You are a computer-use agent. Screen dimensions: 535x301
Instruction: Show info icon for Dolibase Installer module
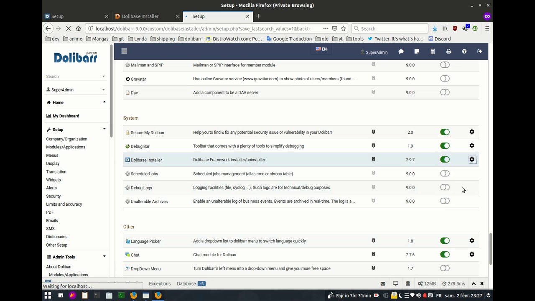[x=373, y=160]
